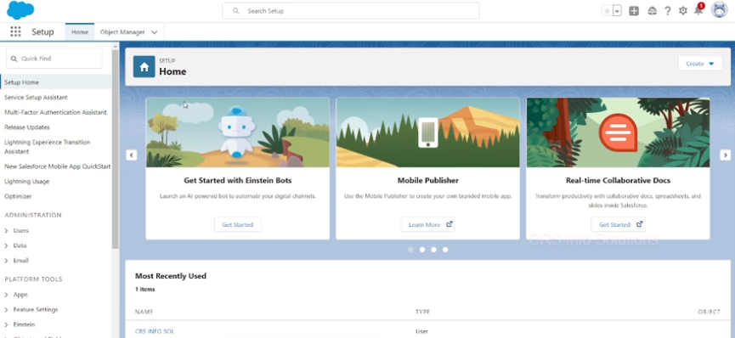Select the second carousel page dot
The width and height of the screenshot is (735, 338).
tap(422, 250)
